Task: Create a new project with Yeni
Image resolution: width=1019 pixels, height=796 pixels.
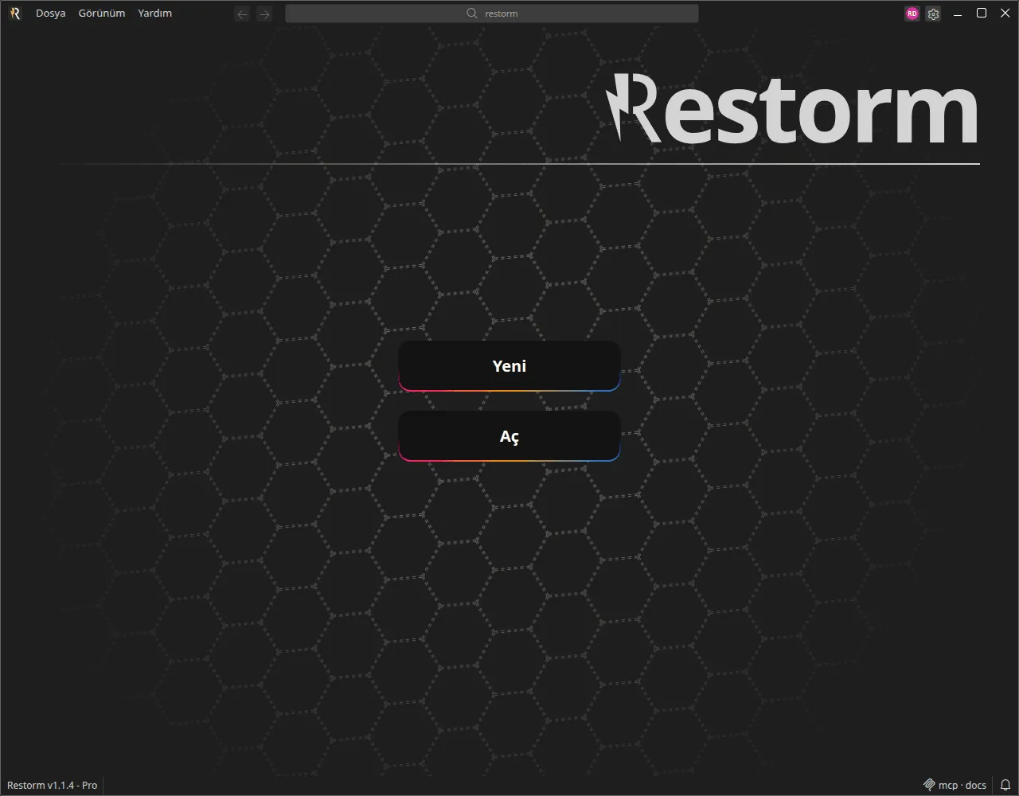Action: point(509,366)
